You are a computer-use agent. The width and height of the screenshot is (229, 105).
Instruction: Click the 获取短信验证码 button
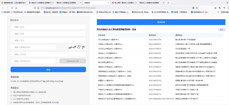click(73, 61)
